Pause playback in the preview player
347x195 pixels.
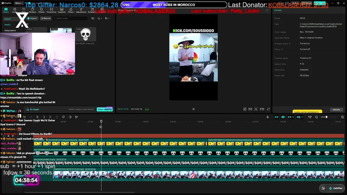(x=194, y=109)
